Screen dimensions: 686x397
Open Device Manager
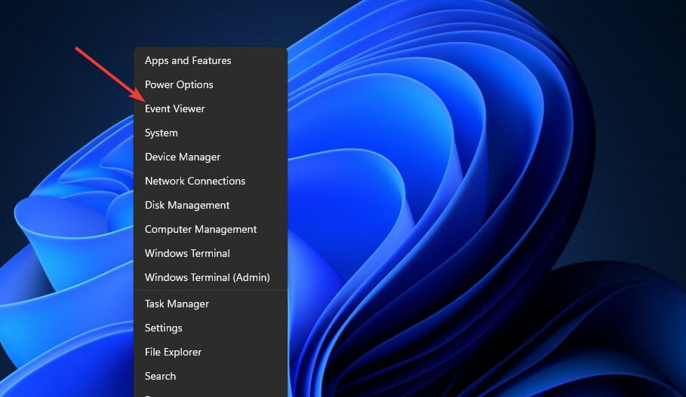pos(211,157)
